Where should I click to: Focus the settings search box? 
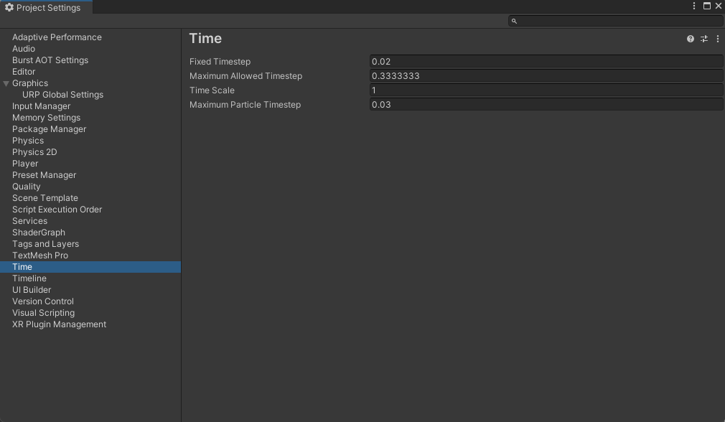(616, 21)
